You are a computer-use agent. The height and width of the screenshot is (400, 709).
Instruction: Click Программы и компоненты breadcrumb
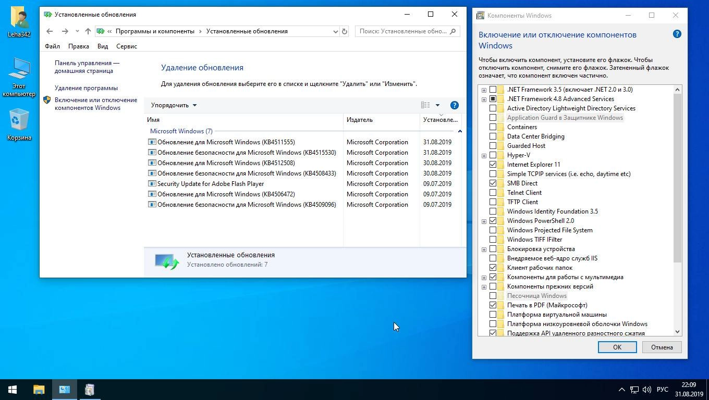point(155,31)
